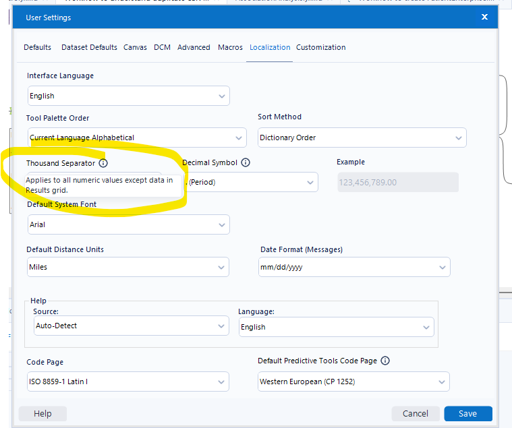Switch to the Dataset Defaults tab
The image size is (512, 428).
(x=89, y=47)
